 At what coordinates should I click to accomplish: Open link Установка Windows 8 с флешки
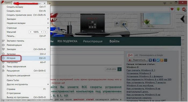pos(145,76)
